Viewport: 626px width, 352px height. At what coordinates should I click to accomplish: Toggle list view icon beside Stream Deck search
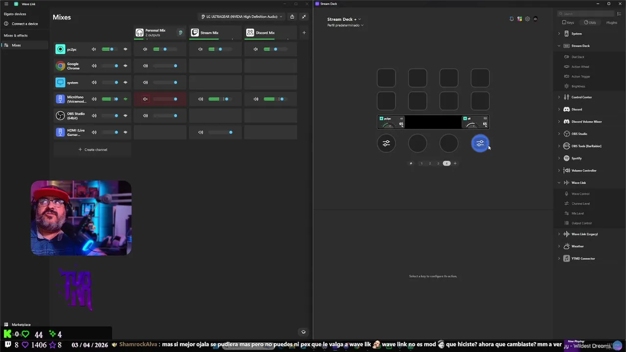click(619, 14)
